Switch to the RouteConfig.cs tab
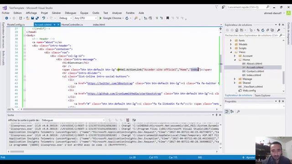Viewport: 292px width, 164px height. (16, 25)
